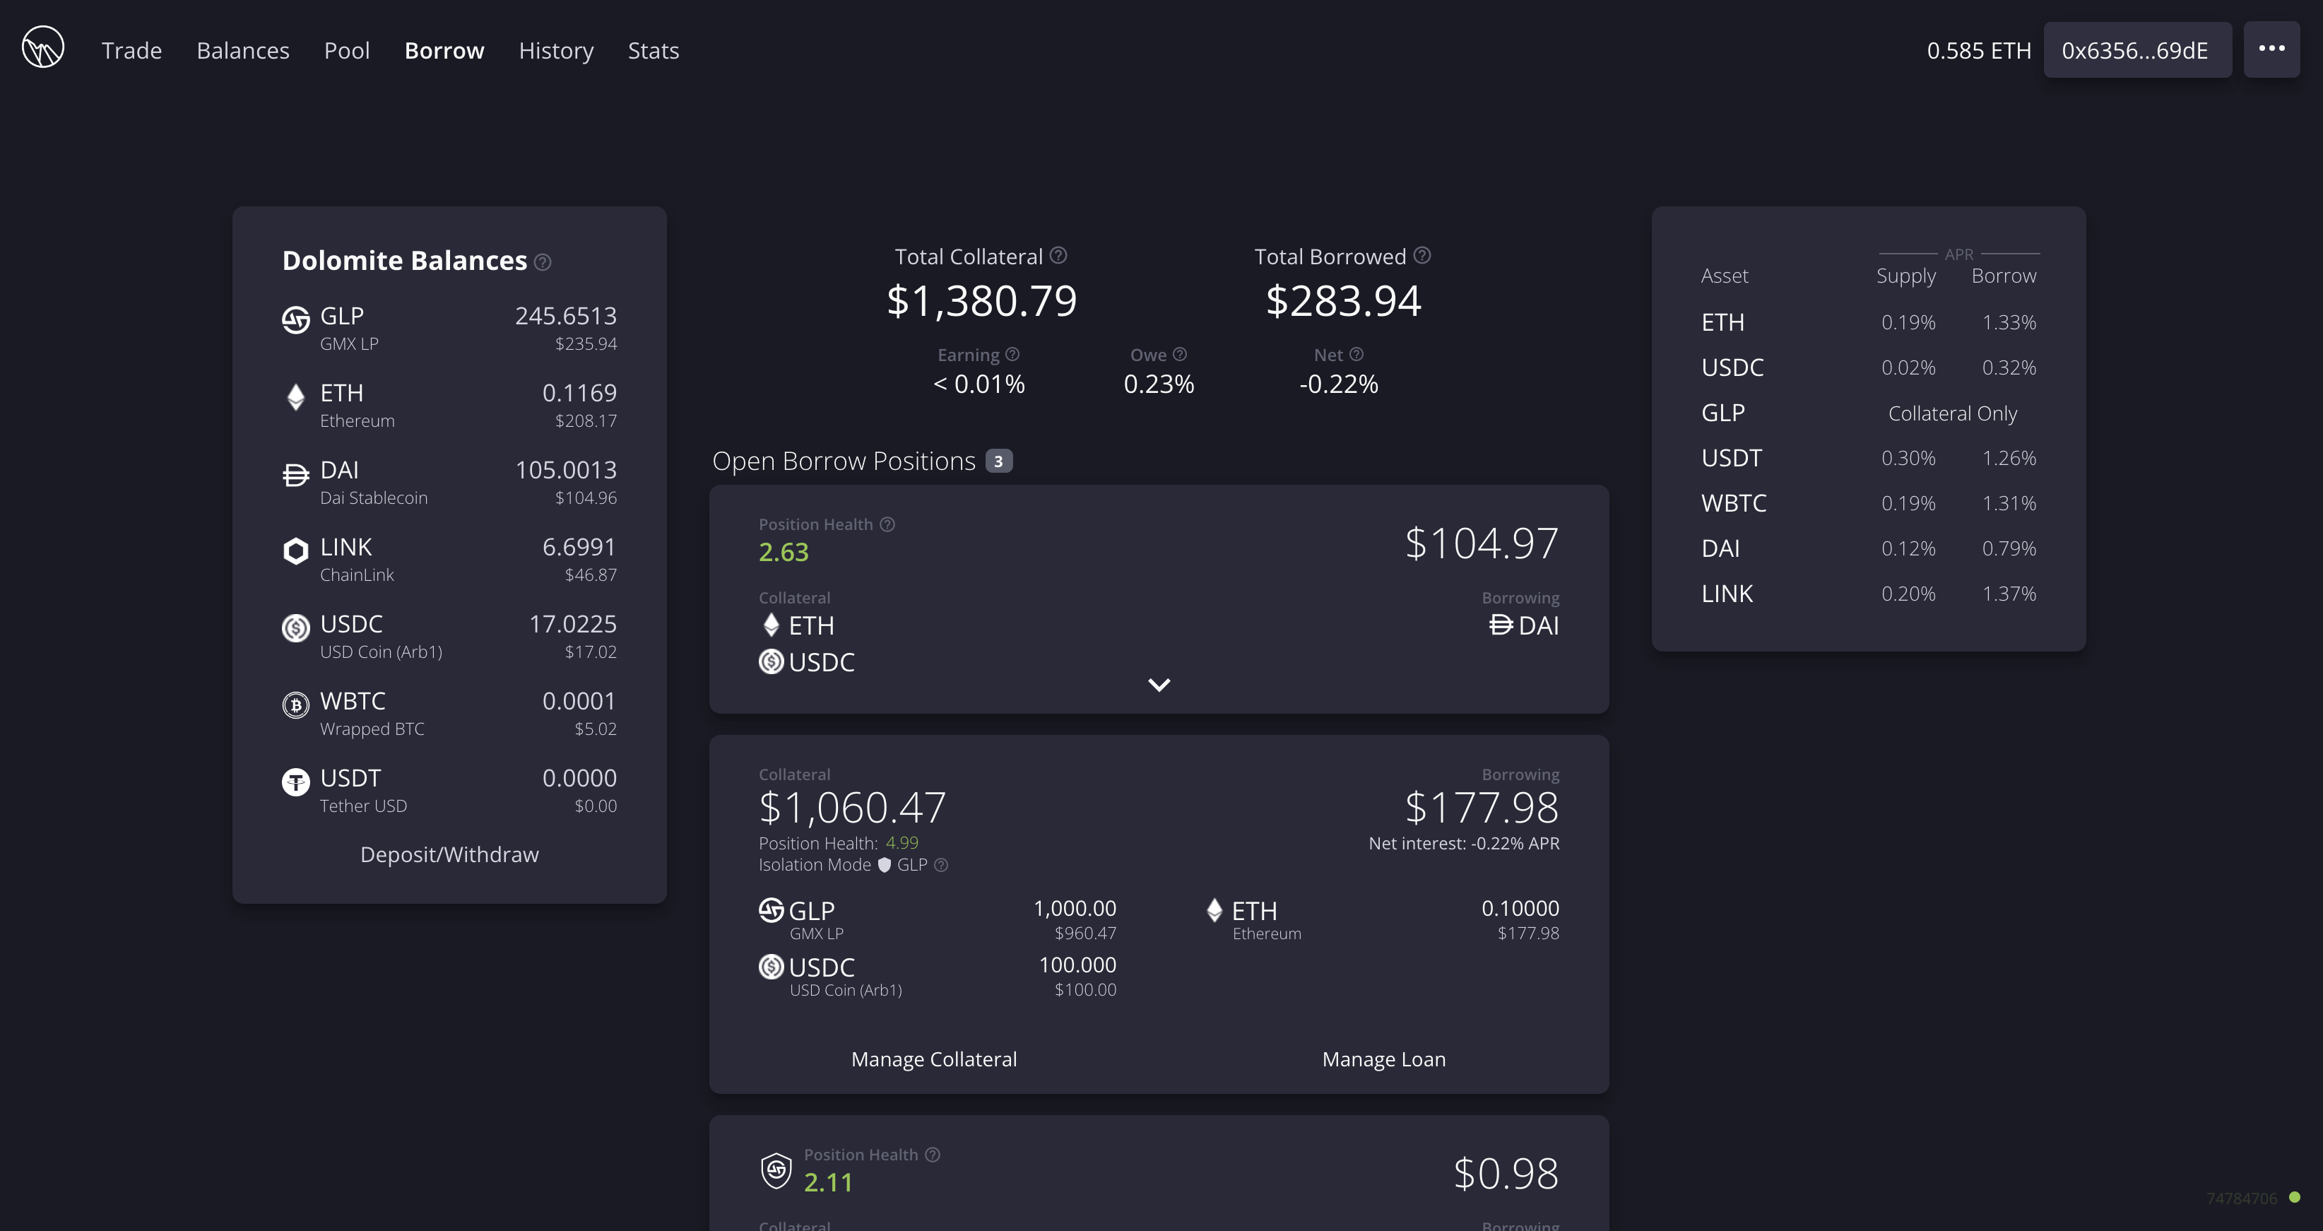Click the wallet address 0x6356...69dE button
Viewport: 2323px width, 1231px height.
point(2136,50)
